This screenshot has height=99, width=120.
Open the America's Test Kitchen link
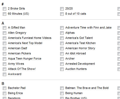(x=80, y=43)
